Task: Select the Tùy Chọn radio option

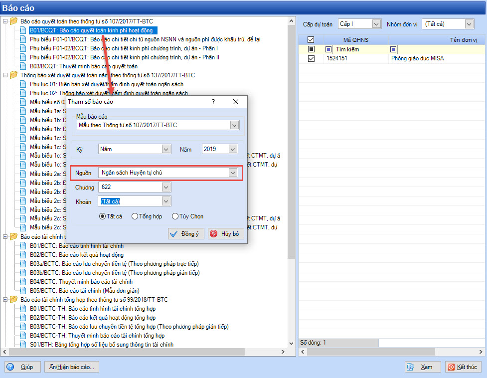Action: (175, 216)
